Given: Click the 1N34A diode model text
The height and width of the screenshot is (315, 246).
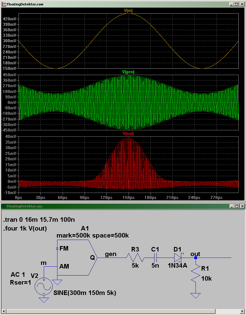Looking at the screenshot, I should click(177, 265).
